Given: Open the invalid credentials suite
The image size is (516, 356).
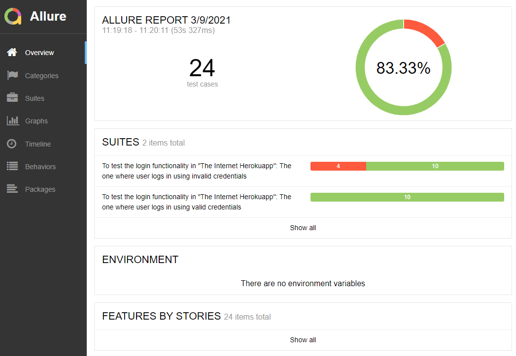Looking at the screenshot, I should (x=197, y=171).
